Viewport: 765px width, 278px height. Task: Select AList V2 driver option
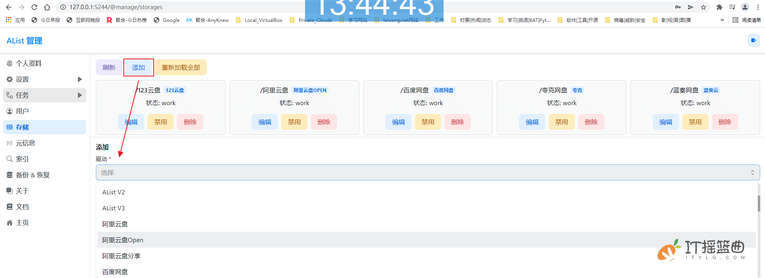pos(427,192)
